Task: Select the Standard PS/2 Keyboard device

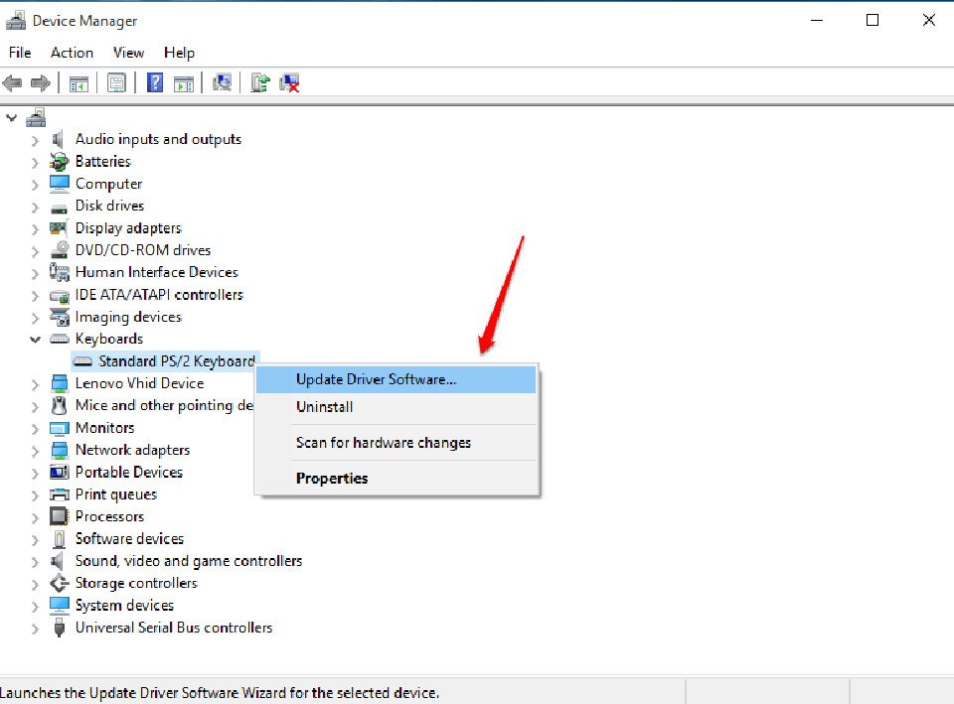Action: coord(175,360)
